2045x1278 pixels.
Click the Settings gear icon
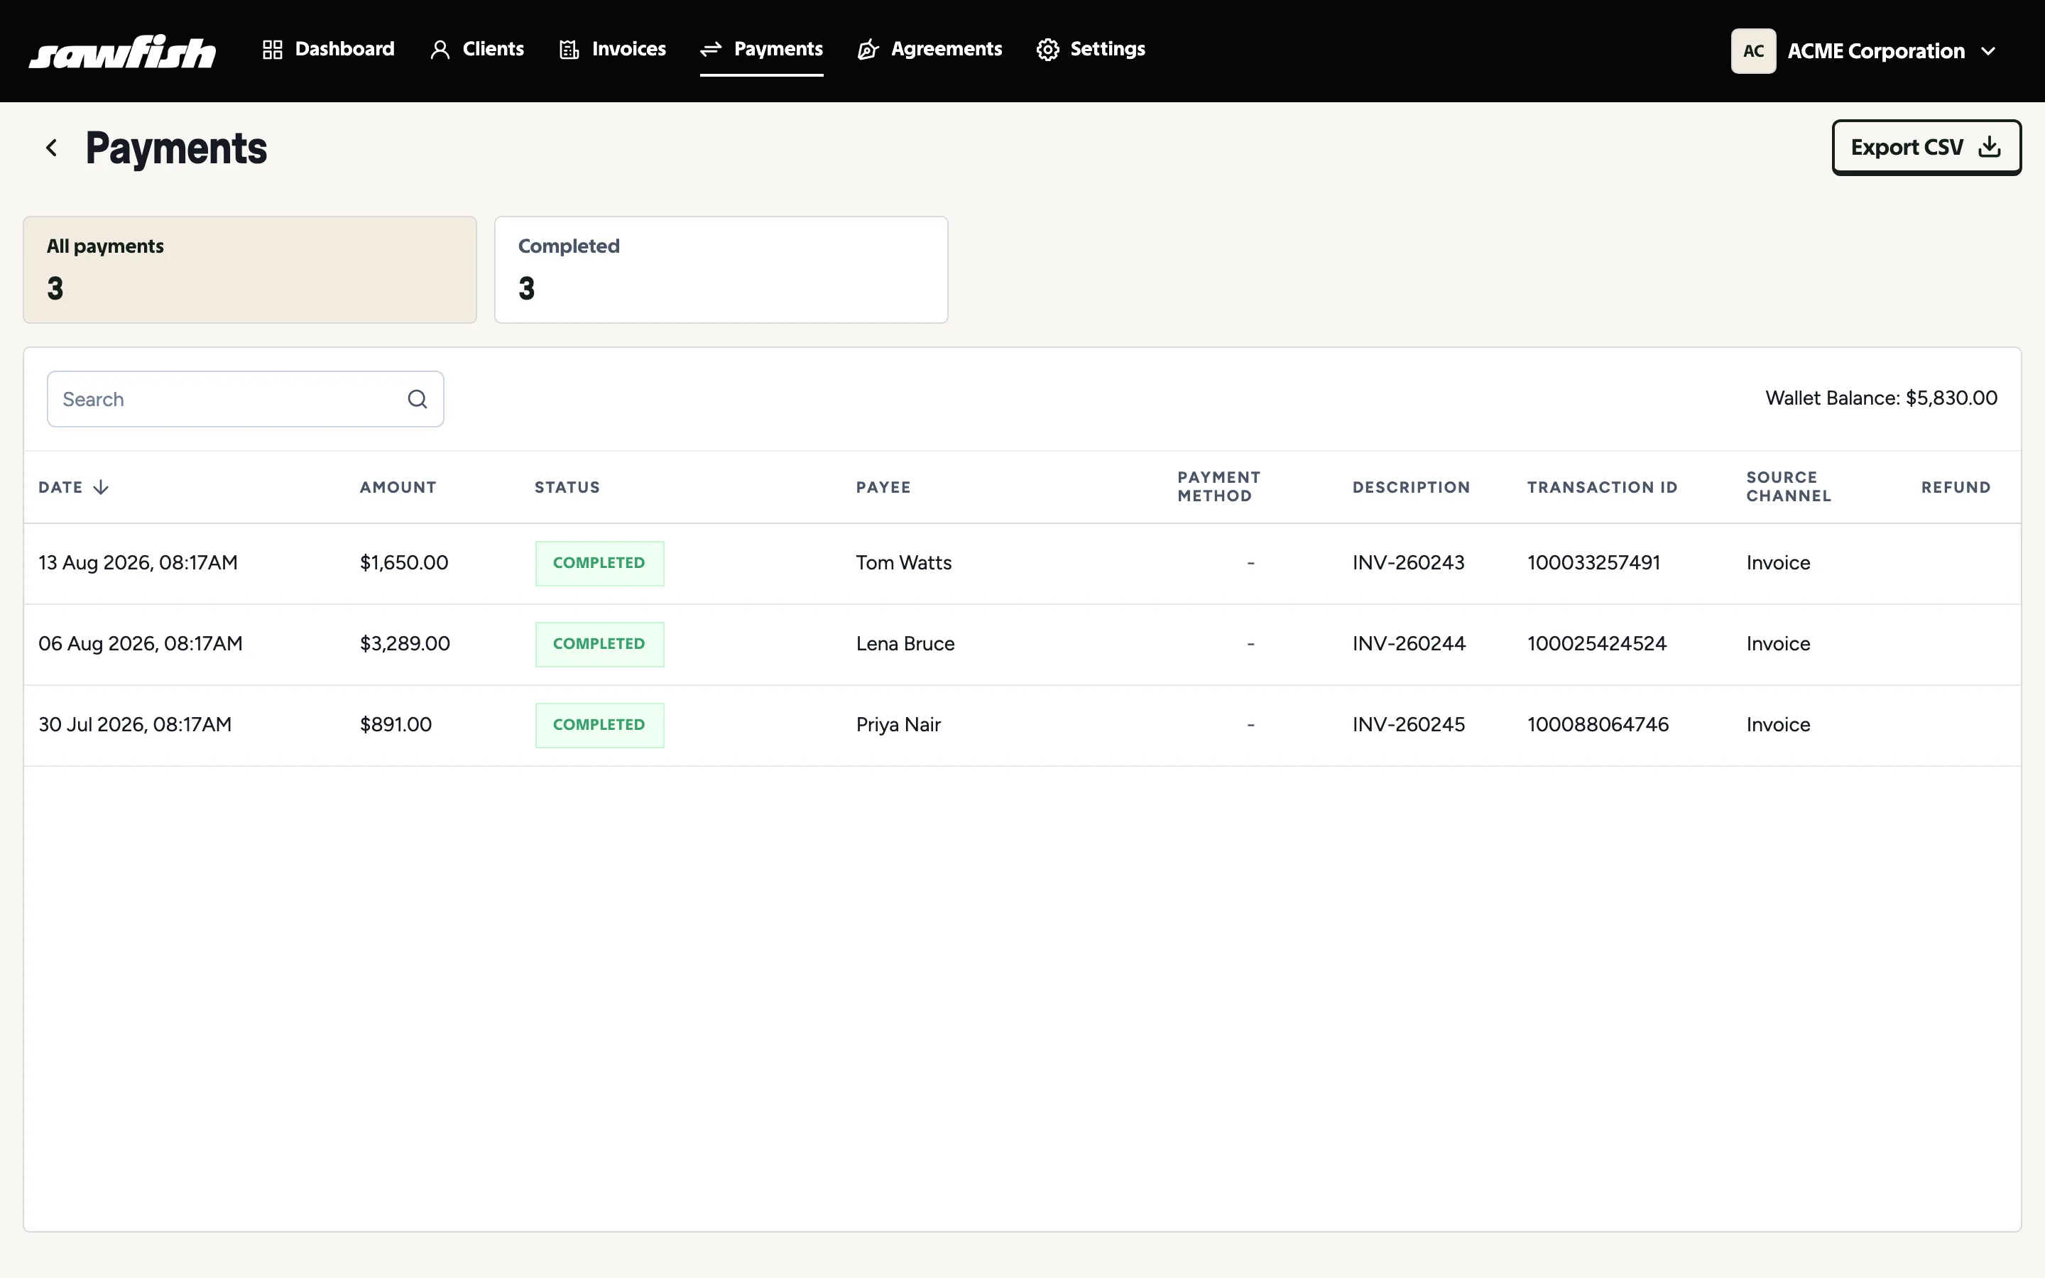(1048, 50)
